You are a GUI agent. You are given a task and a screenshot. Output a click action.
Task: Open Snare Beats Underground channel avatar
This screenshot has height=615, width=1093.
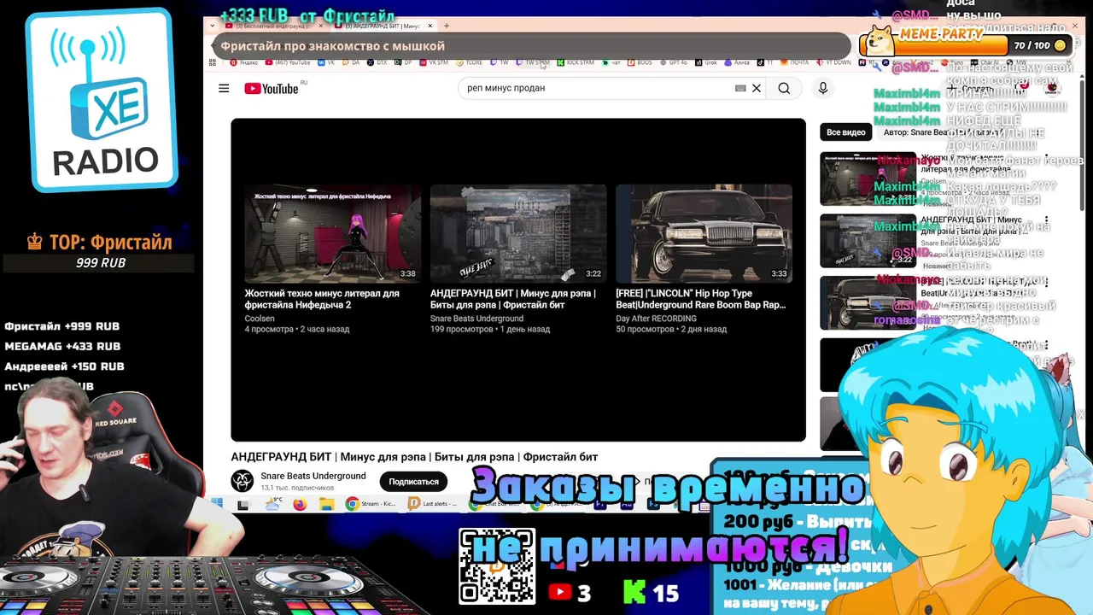point(243,481)
